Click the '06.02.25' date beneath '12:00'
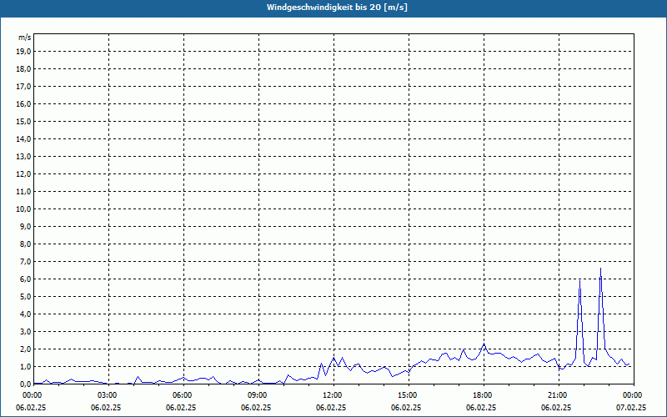 [x=331, y=408]
